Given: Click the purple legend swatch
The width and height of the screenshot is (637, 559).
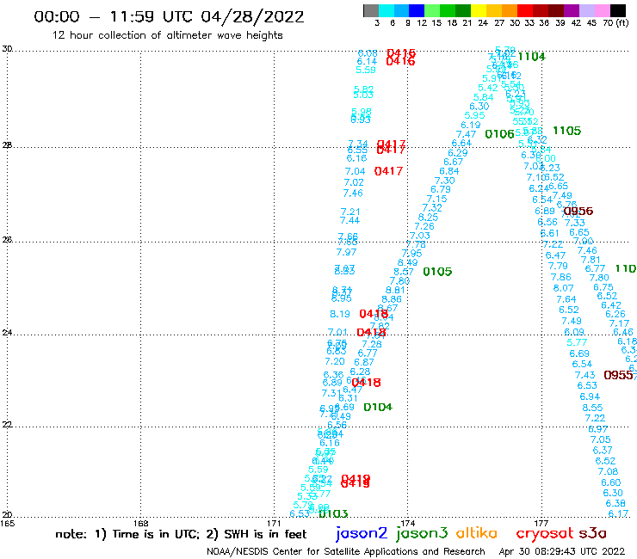Looking at the screenshot, I should click(x=572, y=10).
